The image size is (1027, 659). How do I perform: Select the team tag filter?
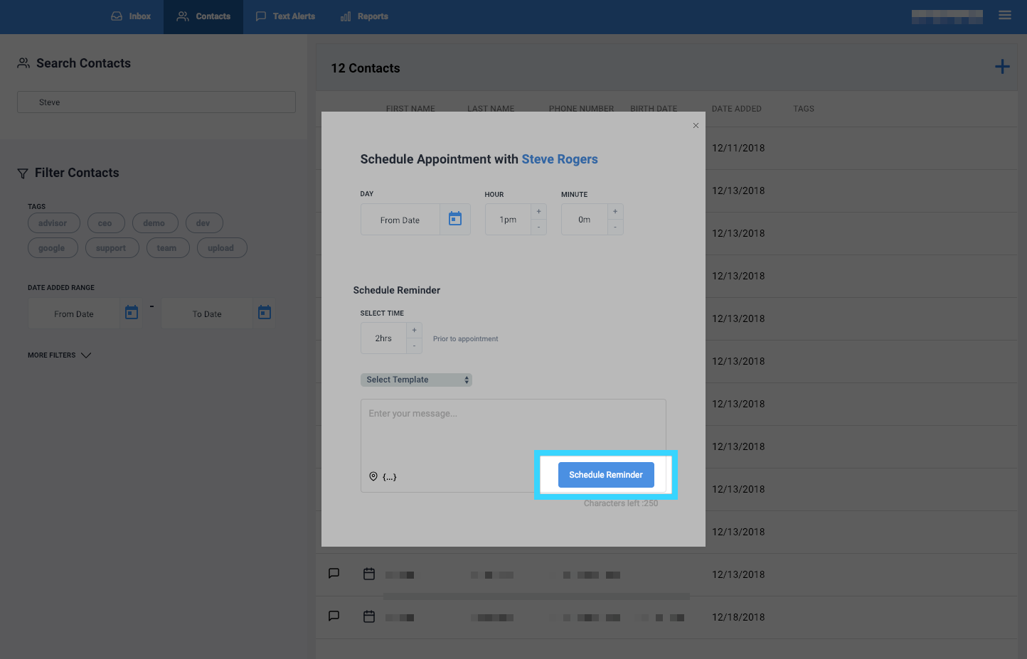pos(168,248)
